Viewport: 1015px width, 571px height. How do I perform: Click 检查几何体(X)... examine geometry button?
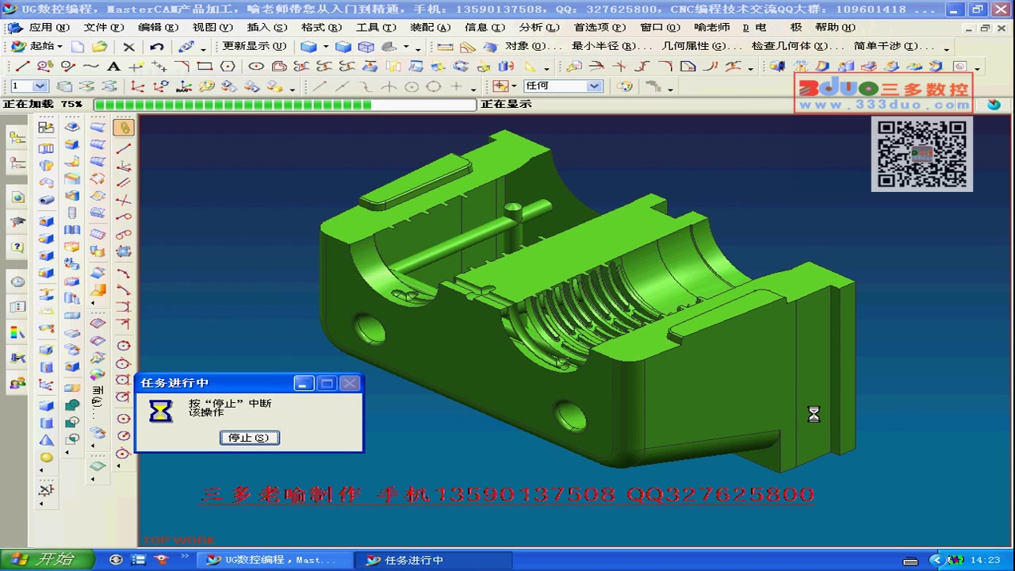pos(799,46)
